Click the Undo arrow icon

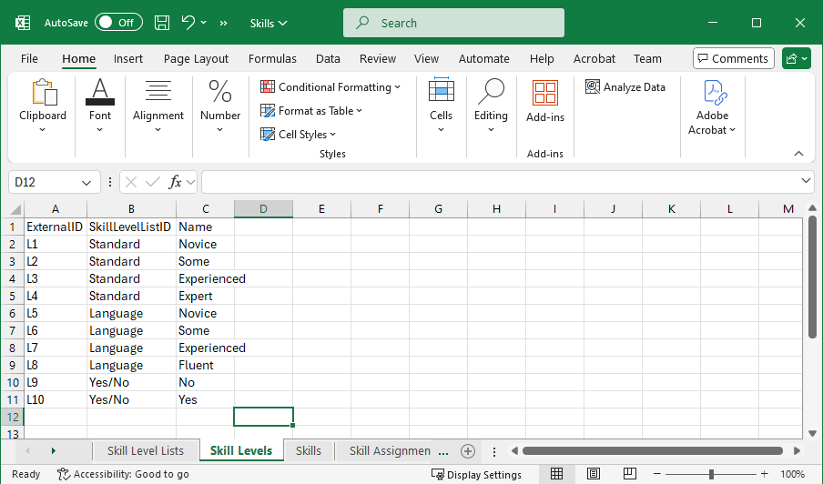click(188, 23)
